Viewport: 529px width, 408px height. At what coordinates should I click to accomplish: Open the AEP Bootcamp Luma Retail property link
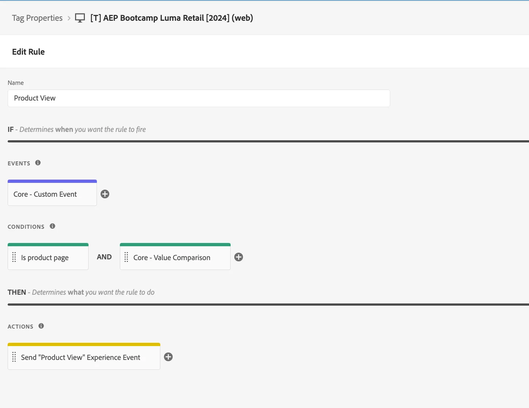pyautogui.click(x=172, y=18)
